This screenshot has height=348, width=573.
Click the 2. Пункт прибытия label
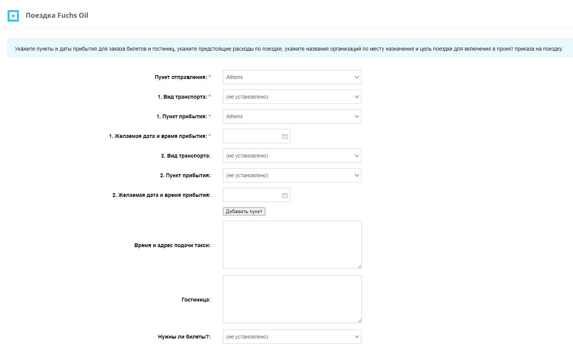[185, 175]
